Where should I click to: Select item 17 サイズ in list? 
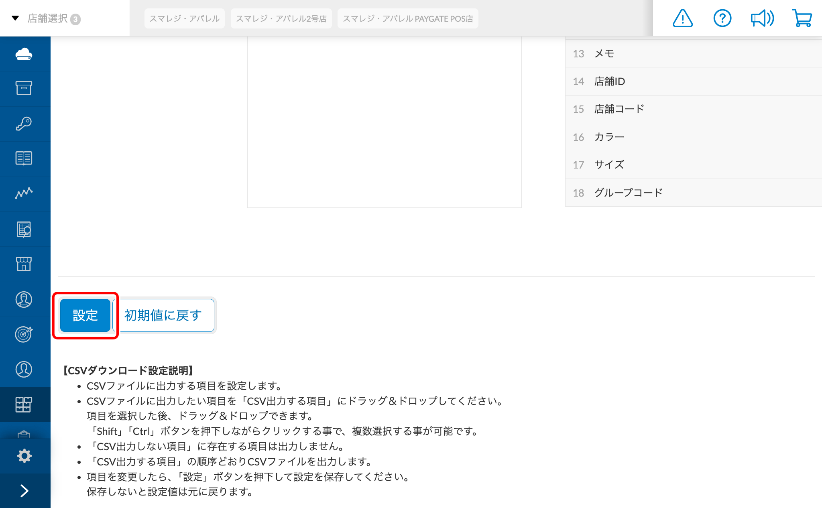pos(694,165)
